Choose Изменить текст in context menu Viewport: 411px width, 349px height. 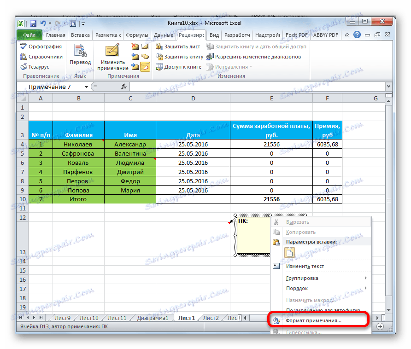pyautogui.click(x=321, y=266)
